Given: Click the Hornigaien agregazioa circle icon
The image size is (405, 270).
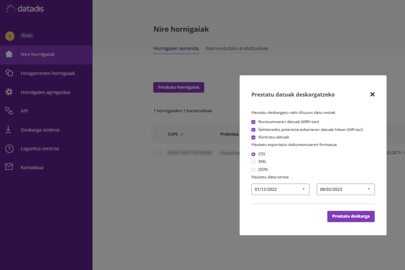Looking at the screenshot, I should 9,92.
